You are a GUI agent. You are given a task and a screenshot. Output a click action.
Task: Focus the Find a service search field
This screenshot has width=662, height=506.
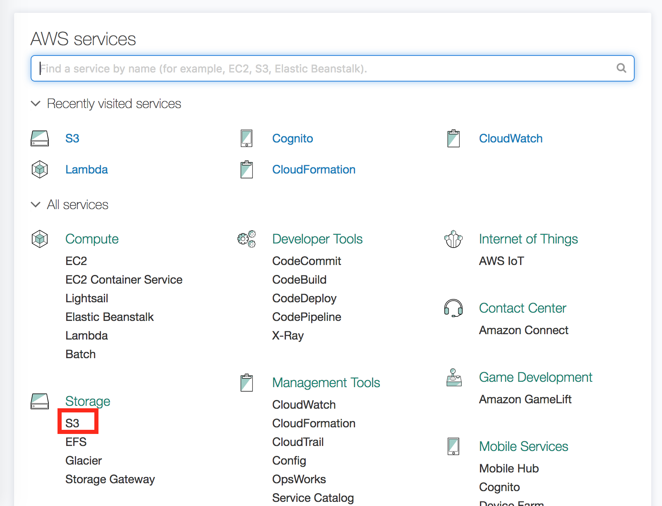[x=333, y=68]
